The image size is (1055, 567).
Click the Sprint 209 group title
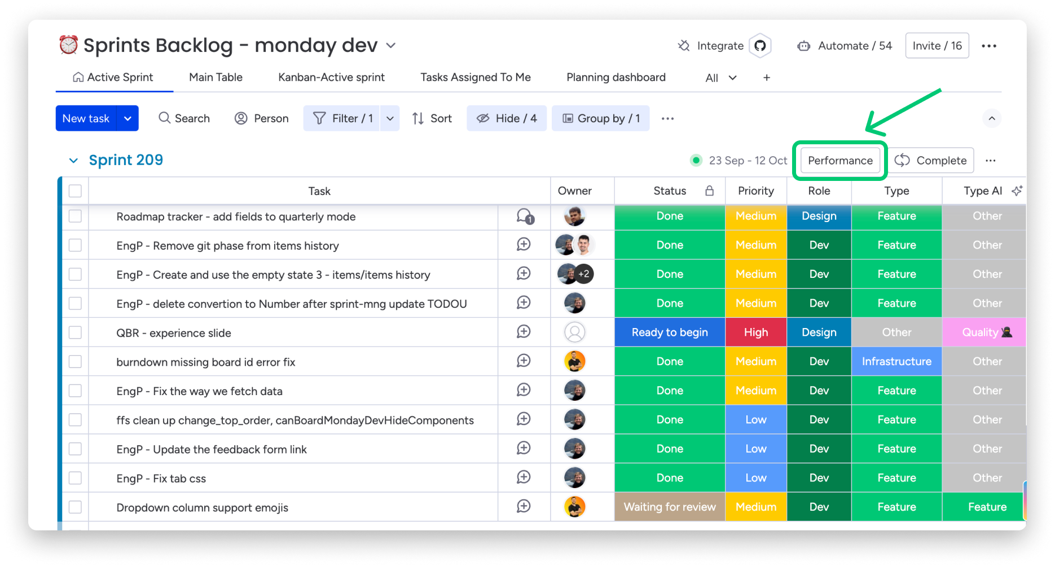[126, 160]
